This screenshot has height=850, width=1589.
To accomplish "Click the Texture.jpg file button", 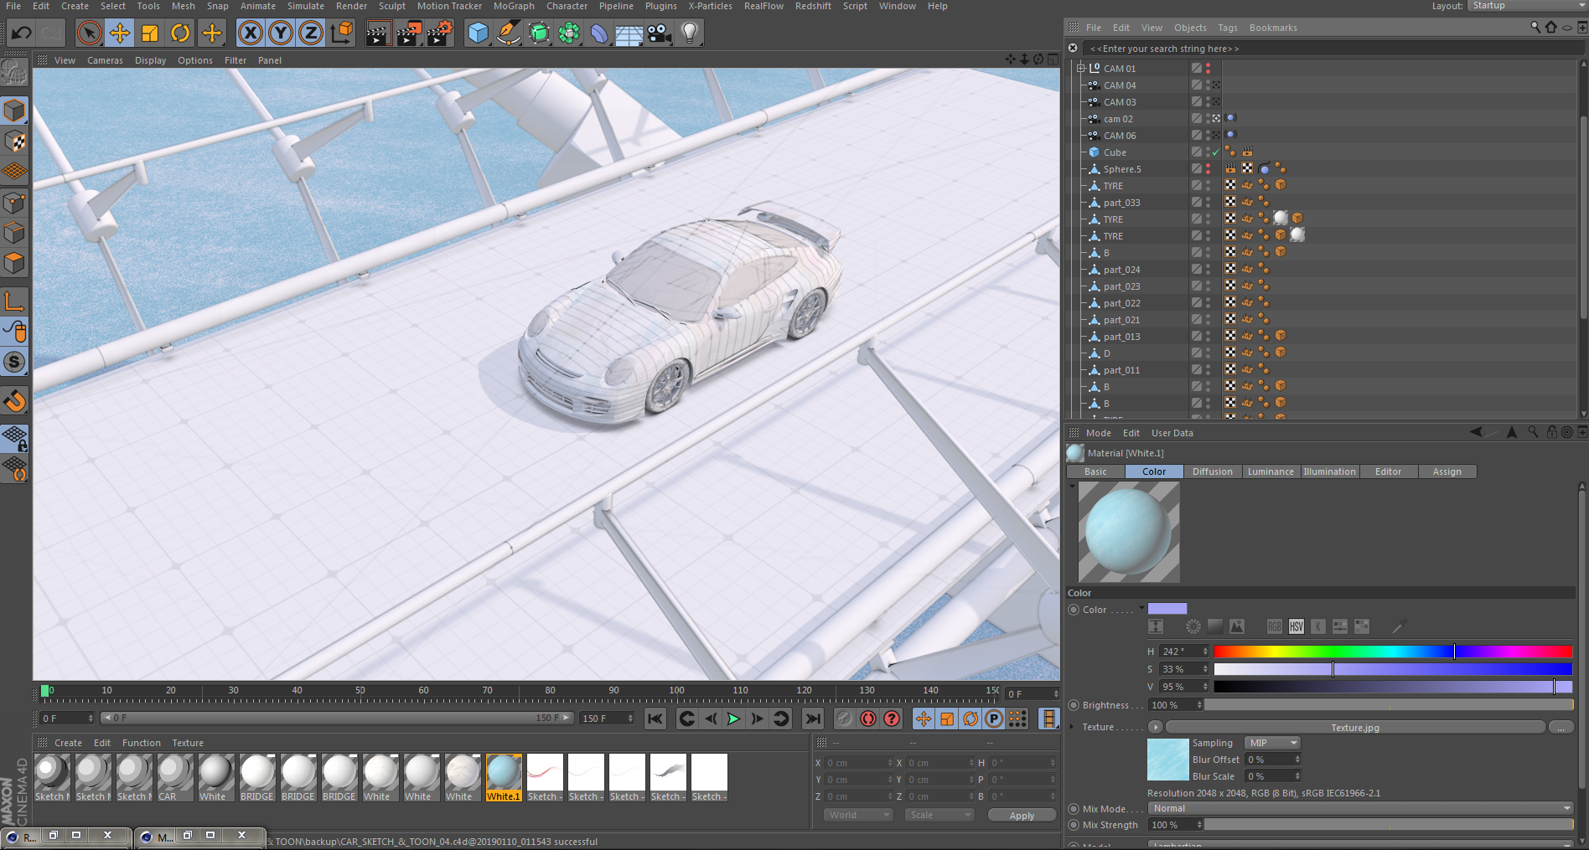I will (x=1354, y=728).
